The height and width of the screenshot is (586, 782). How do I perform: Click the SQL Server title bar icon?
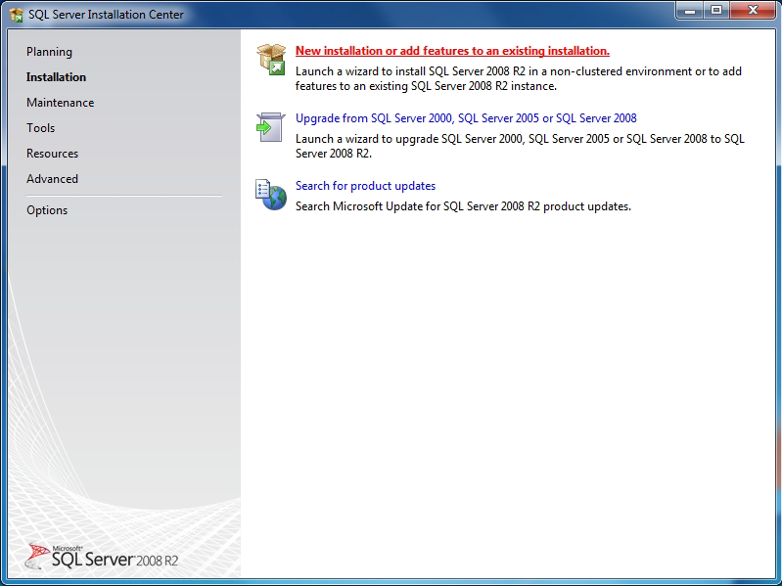[x=17, y=15]
